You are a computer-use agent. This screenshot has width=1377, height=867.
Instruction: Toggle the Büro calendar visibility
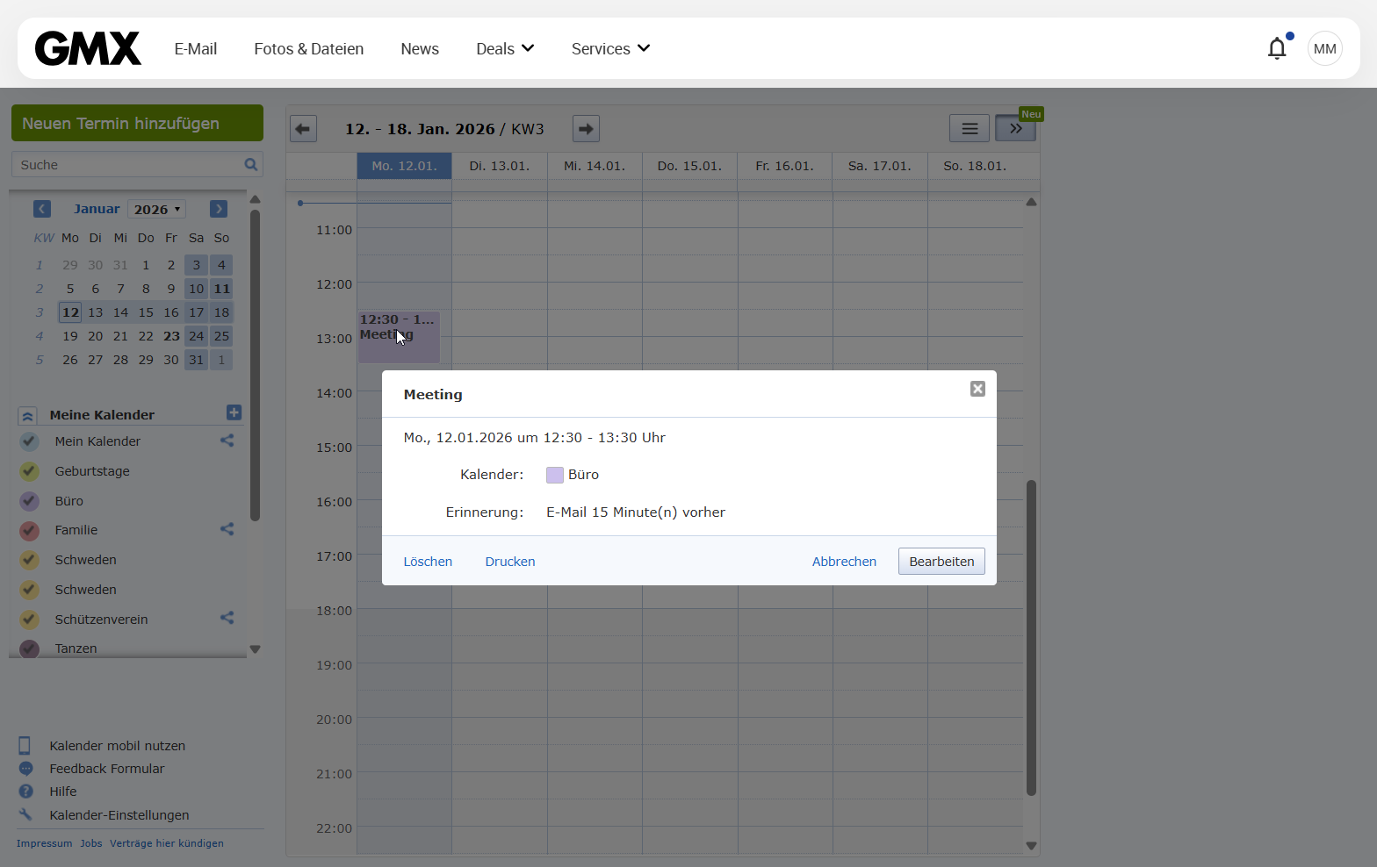[x=29, y=501]
